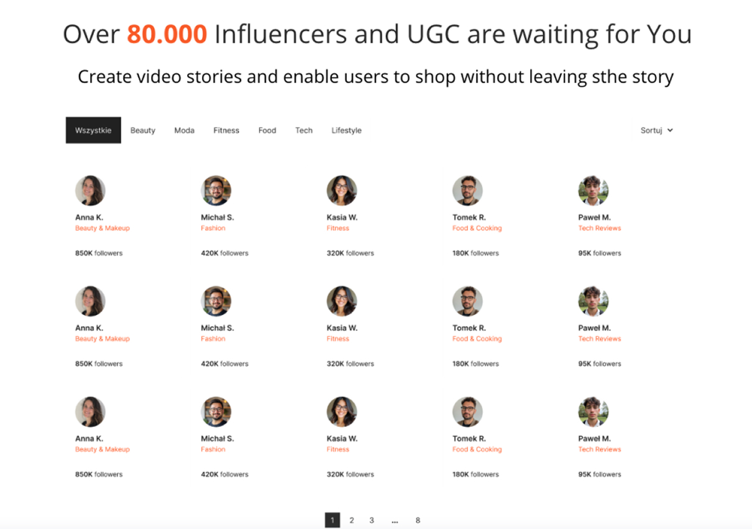This screenshot has height=529, width=752.
Task: Click the Food & Cooking label in the bottom row
Action: [477, 449]
